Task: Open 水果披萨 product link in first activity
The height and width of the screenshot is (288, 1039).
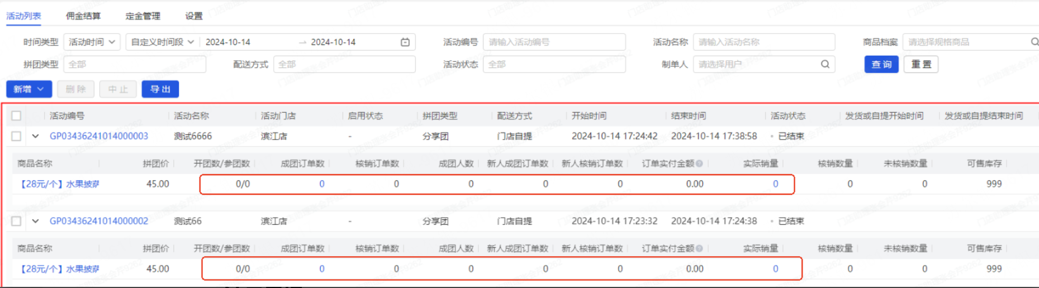Action: point(59,184)
